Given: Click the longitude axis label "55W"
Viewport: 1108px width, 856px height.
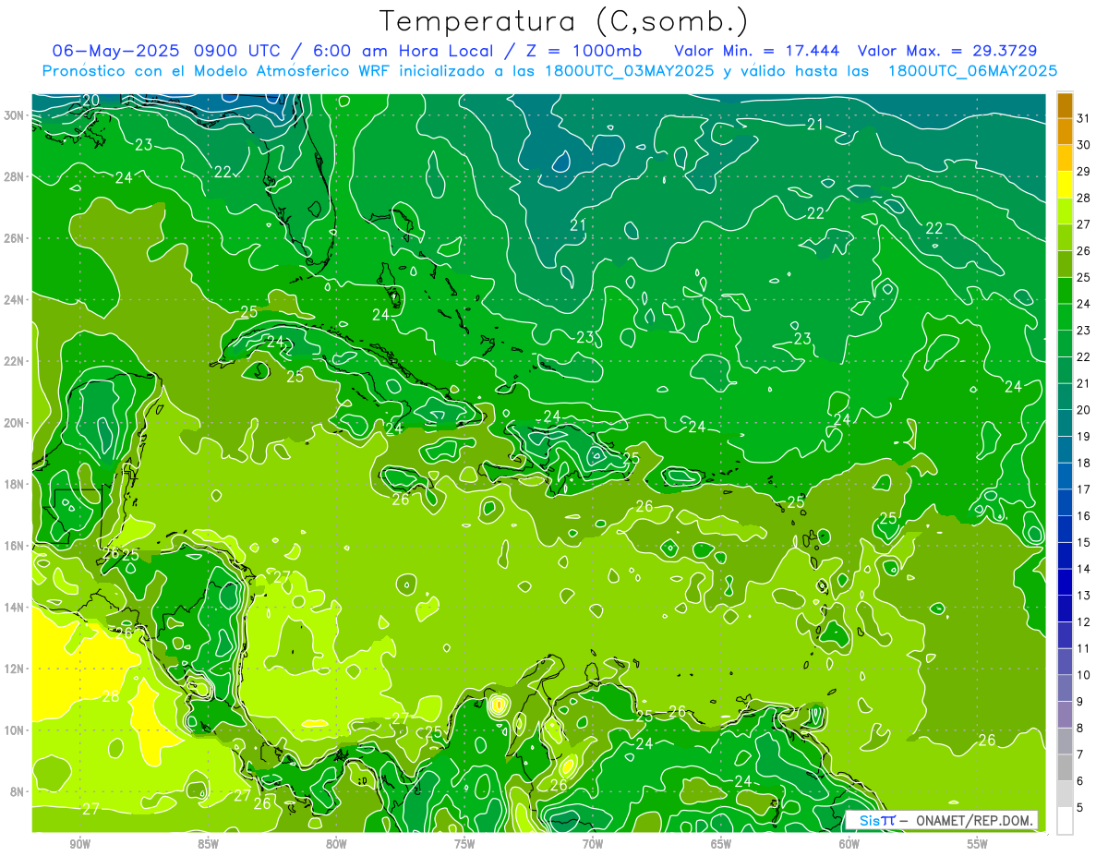Looking at the screenshot, I should click(x=978, y=843).
